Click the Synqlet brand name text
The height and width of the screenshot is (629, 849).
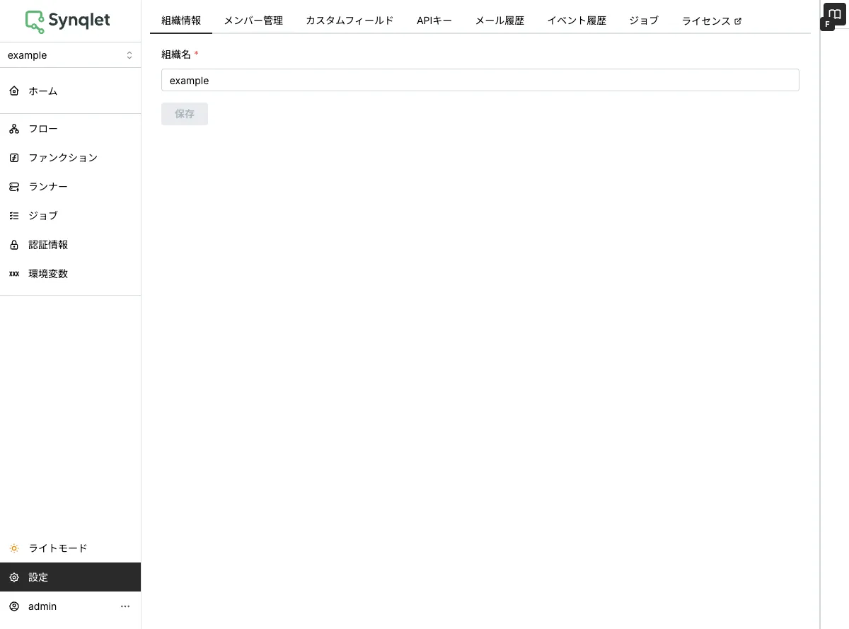tap(79, 21)
